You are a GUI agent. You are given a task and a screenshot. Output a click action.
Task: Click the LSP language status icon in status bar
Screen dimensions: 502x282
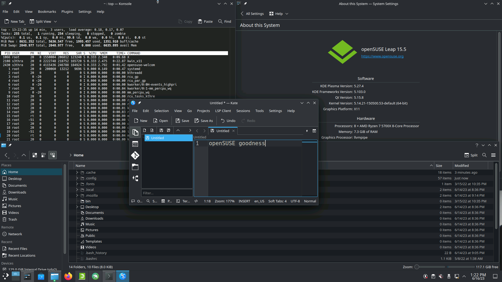(x=196, y=201)
